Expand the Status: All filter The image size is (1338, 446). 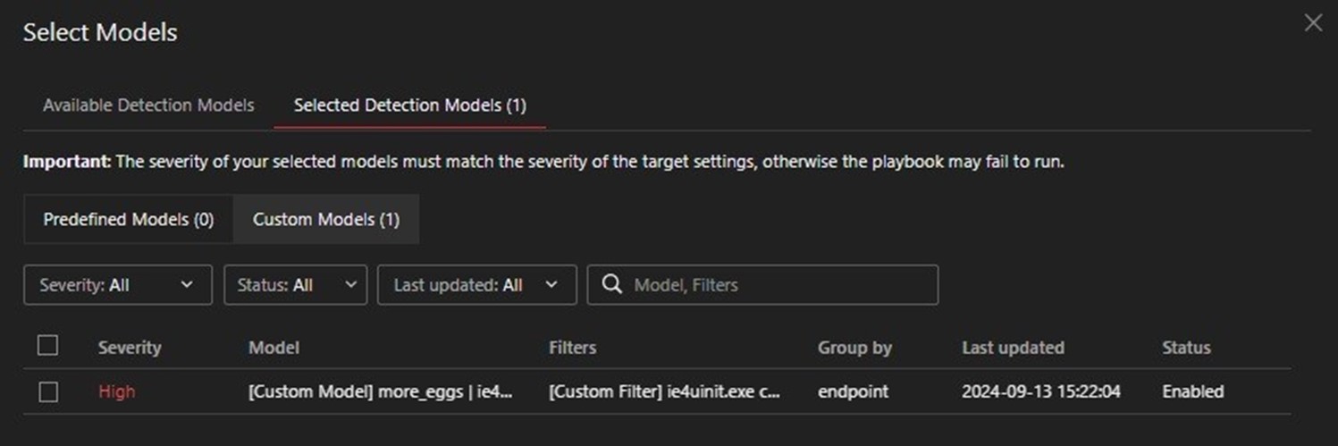pyautogui.click(x=295, y=285)
